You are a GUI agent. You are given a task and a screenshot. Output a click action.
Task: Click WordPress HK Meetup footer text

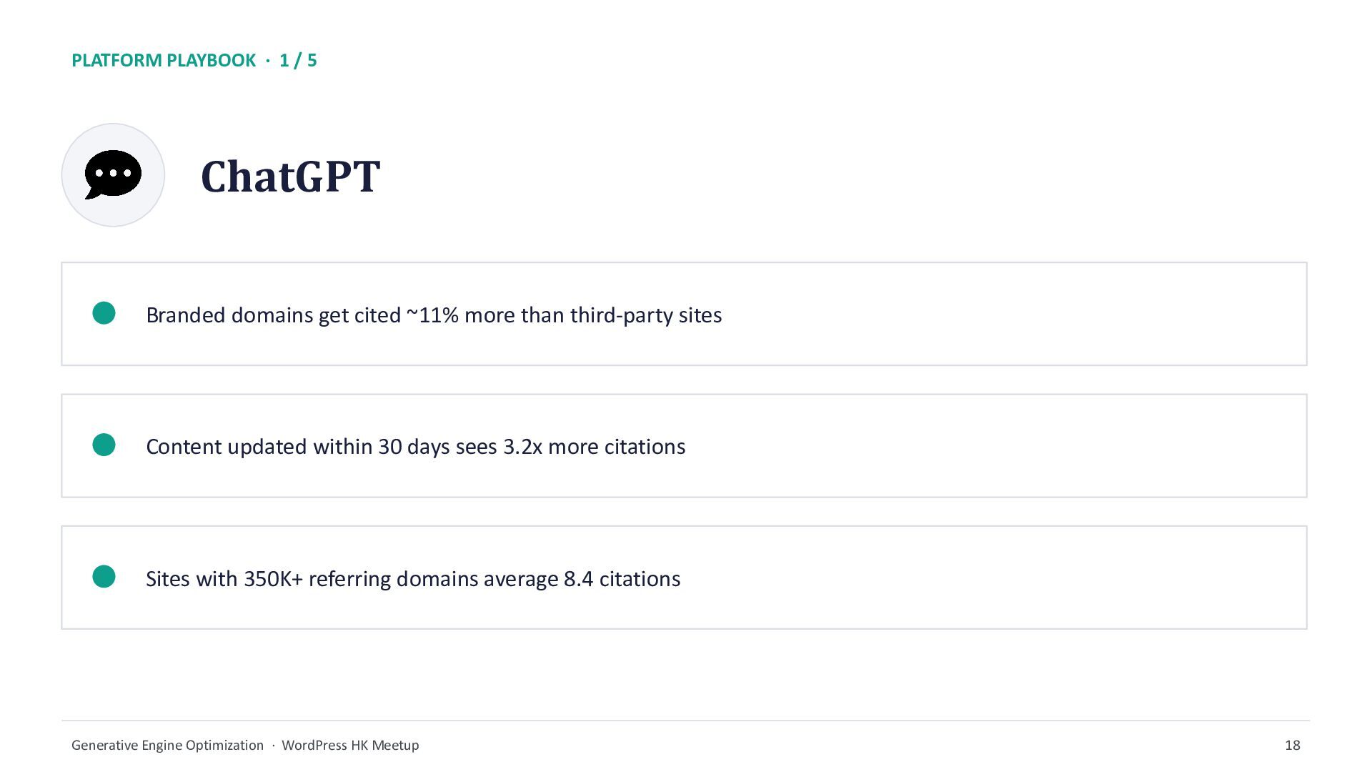point(350,745)
